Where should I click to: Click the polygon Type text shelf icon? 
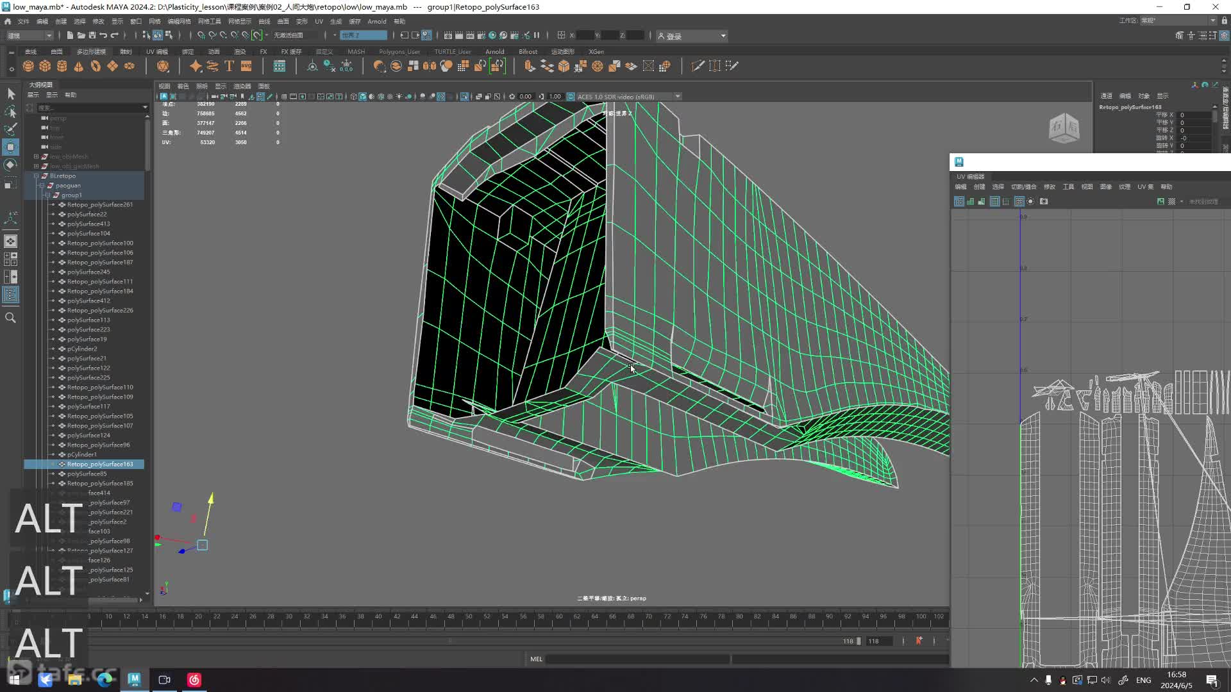tap(229, 66)
